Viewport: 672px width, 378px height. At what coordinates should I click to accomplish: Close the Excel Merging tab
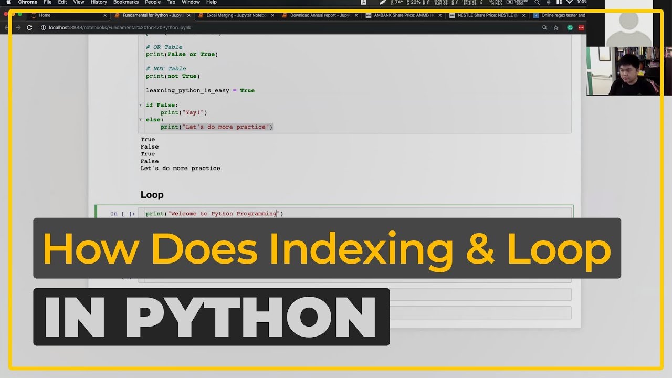click(272, 15)
